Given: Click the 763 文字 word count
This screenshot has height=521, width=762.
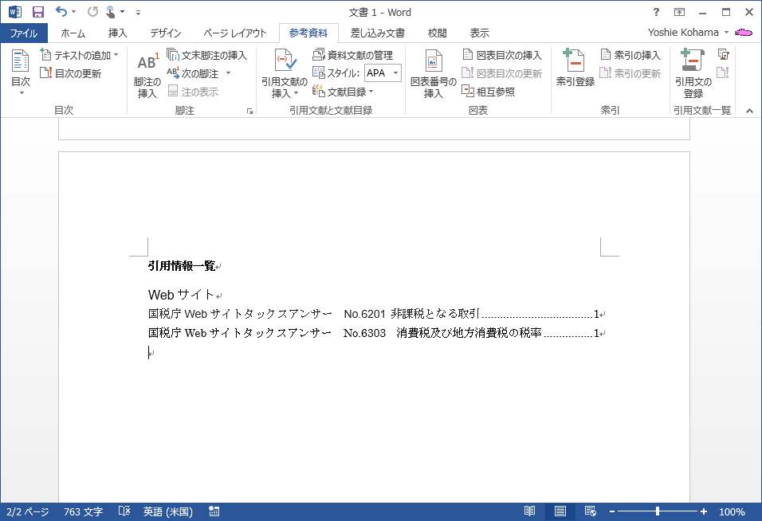Looking at the screenshot, I should [x=83, y=511].
